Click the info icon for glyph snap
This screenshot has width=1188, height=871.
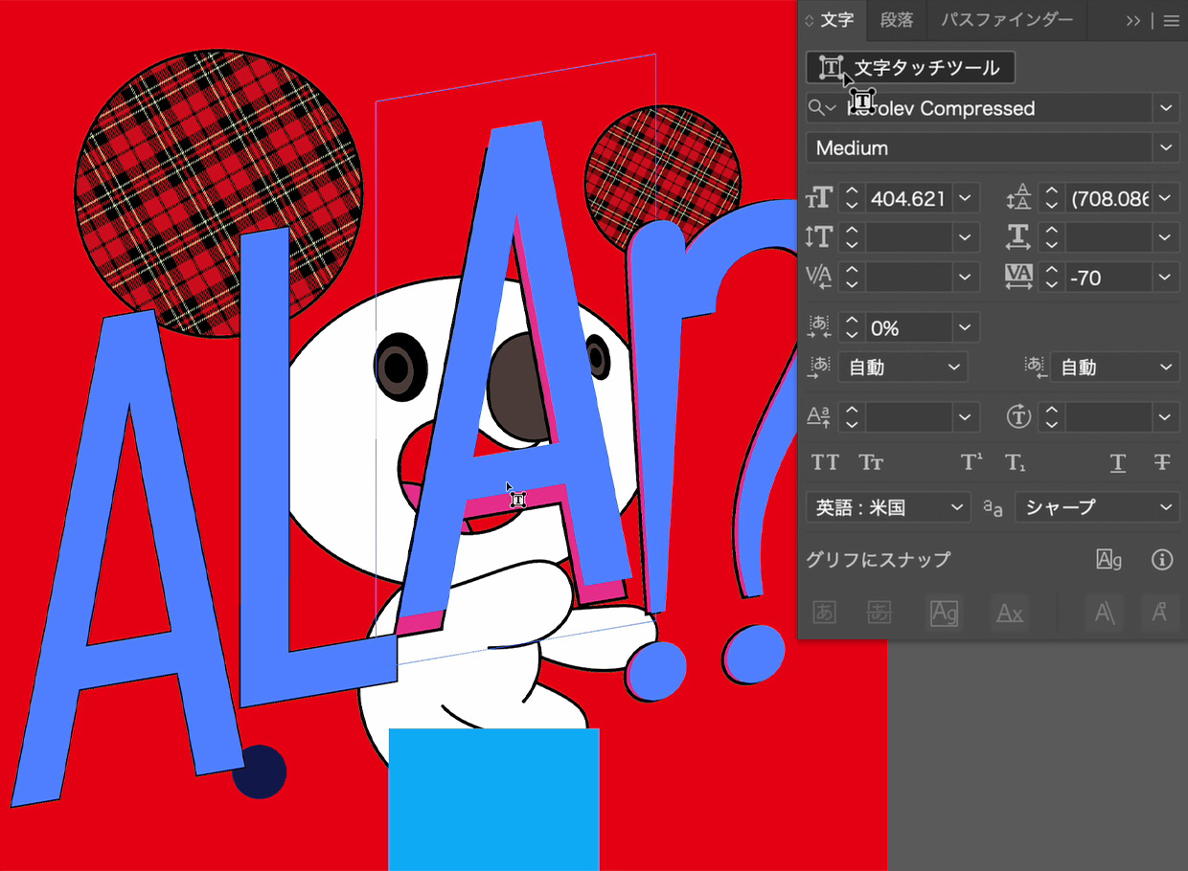pos(1162,560)
